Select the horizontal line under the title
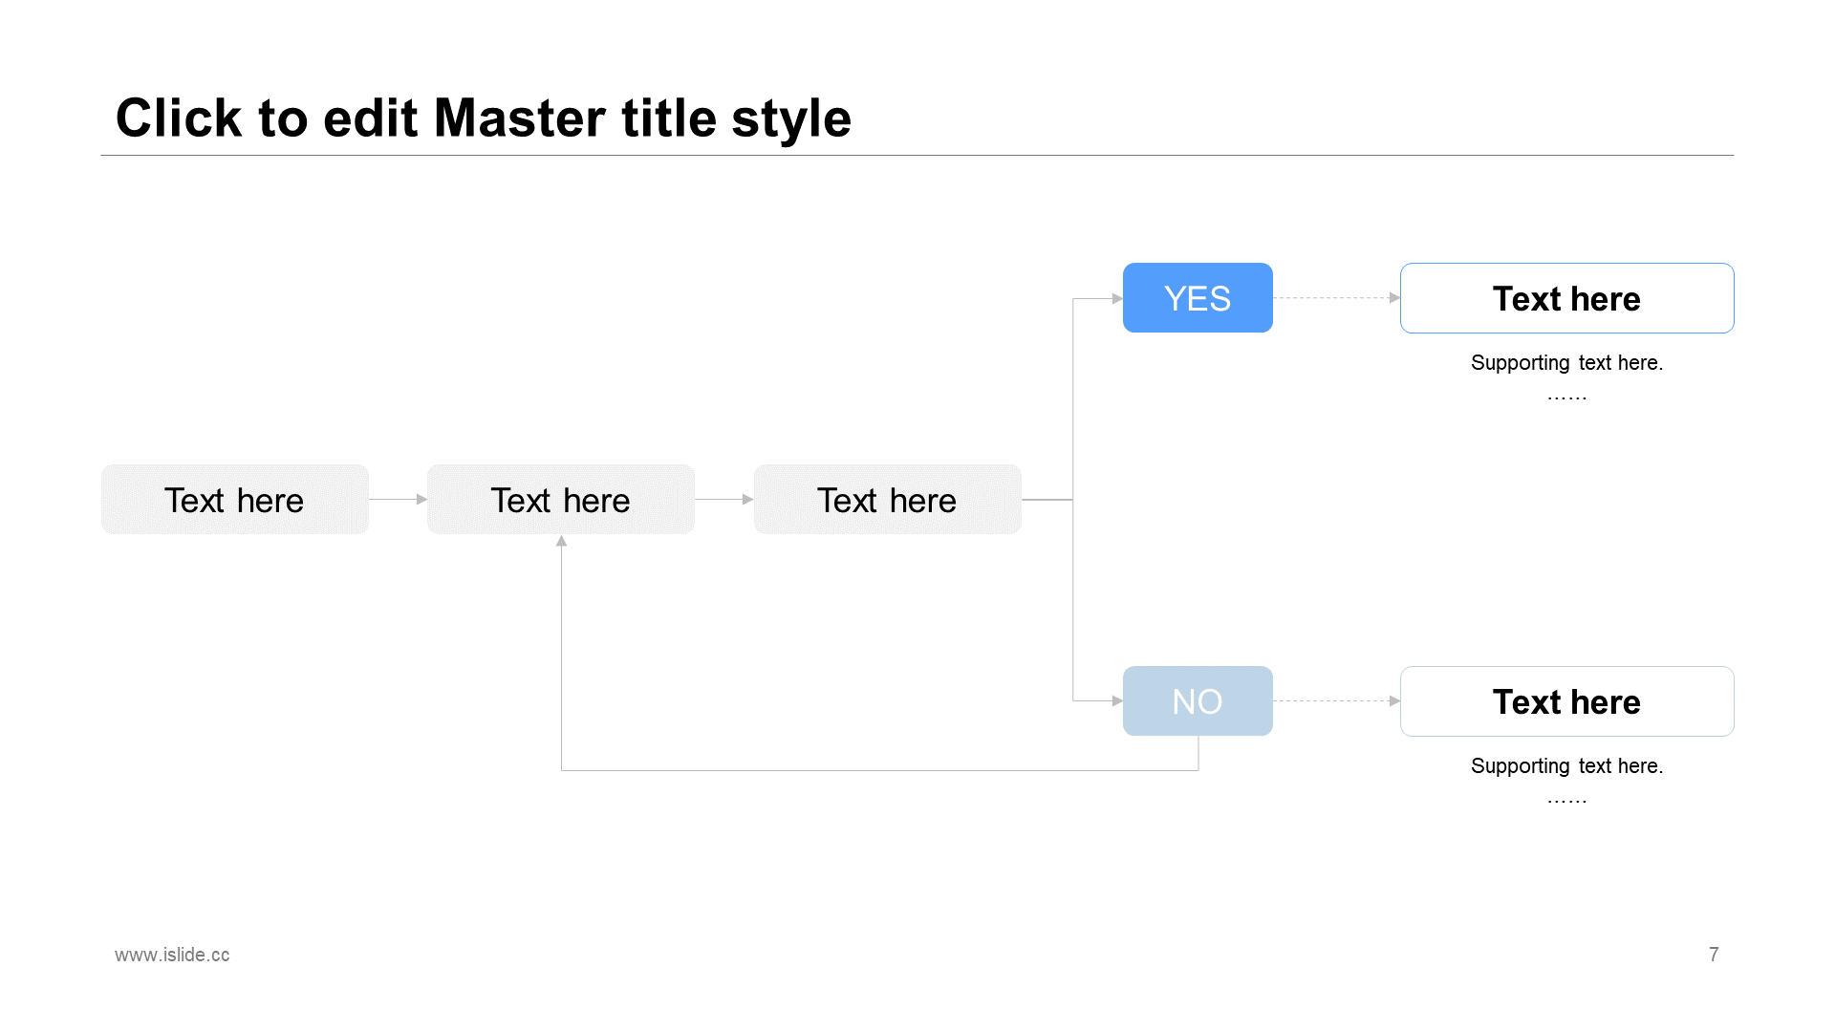 pyautogui.click(x=917, y=155)
